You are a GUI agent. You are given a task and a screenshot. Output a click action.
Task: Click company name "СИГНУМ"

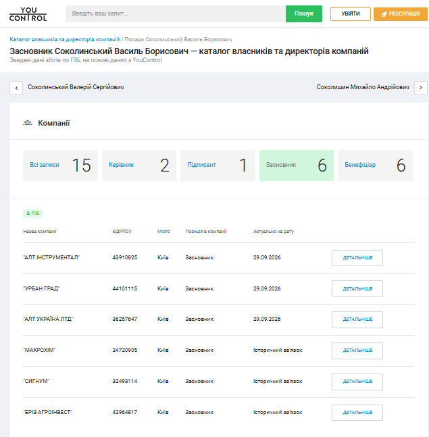pos(36,381)
